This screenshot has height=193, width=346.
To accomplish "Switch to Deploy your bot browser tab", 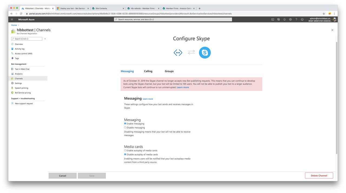I will point(72,8).
